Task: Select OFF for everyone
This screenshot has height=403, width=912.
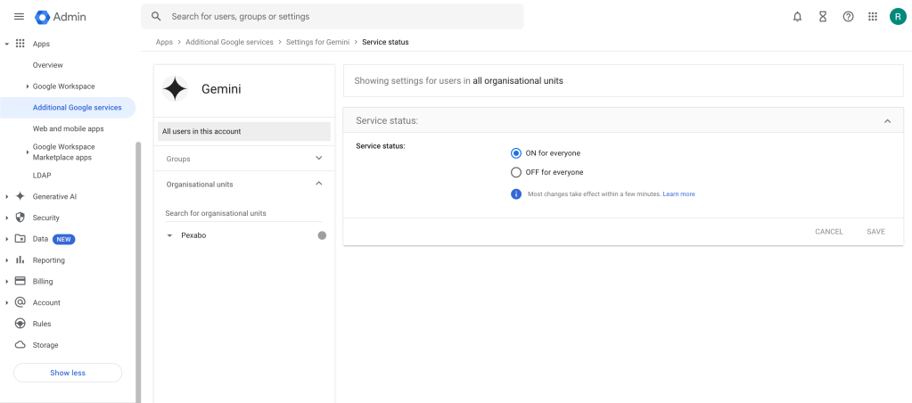Action: 516,172
